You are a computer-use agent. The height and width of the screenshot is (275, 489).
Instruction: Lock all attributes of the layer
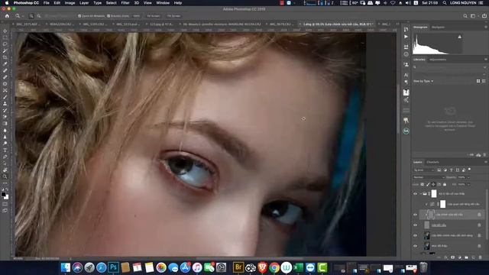click(445, 184)
